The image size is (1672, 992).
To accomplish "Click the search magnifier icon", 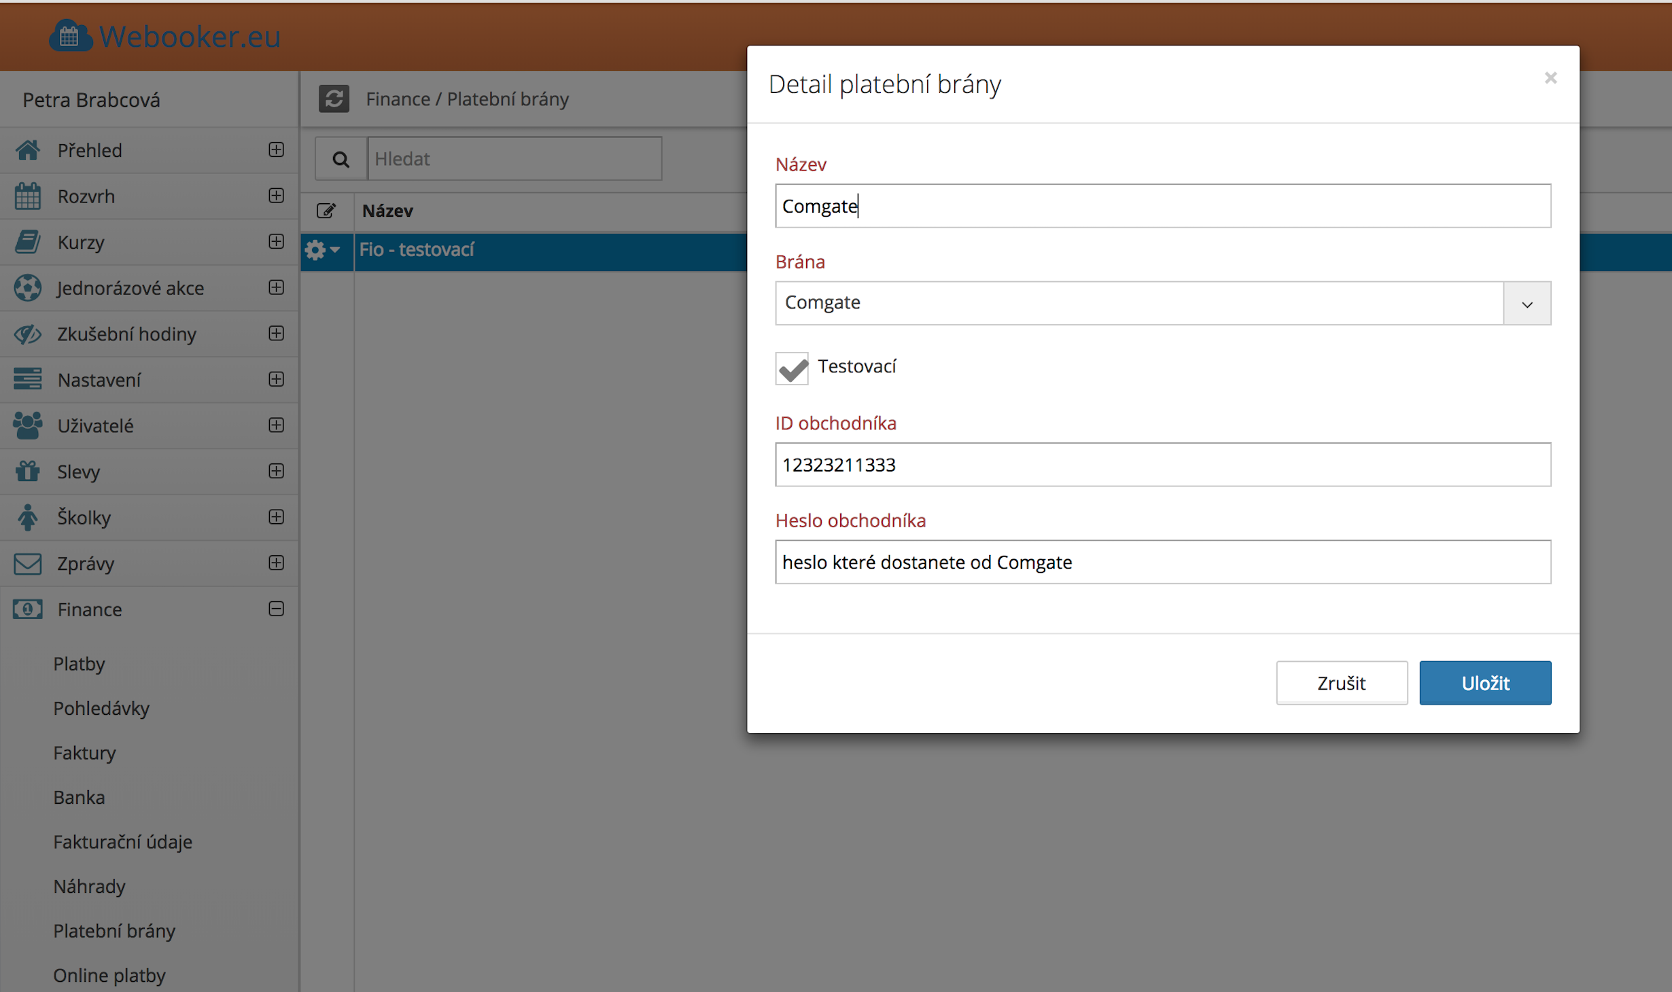I will (341, 159).
